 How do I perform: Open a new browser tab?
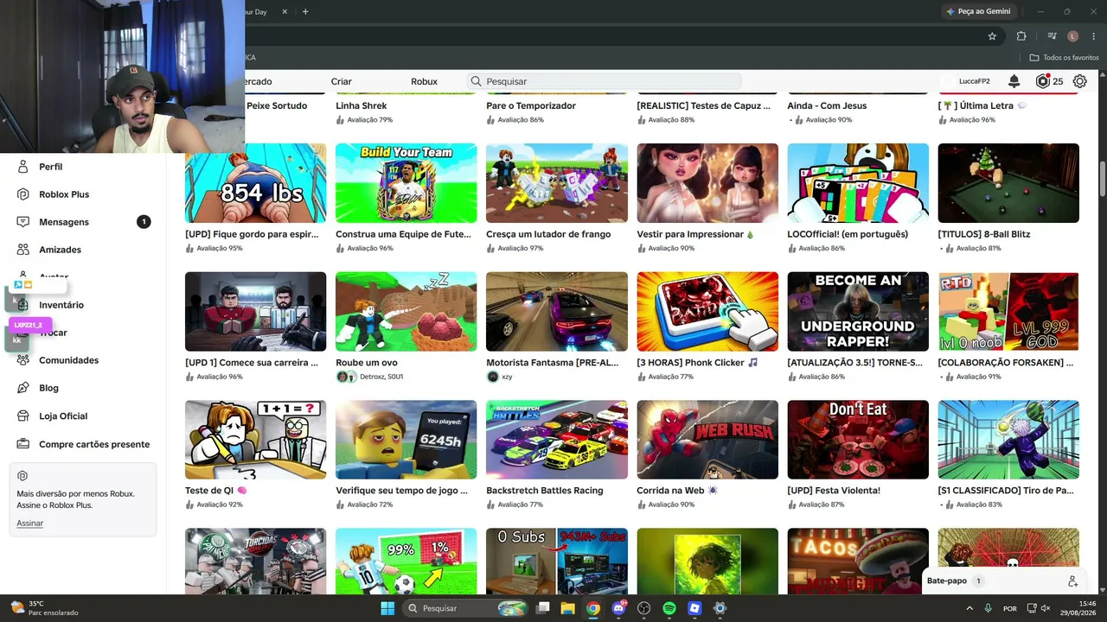tap(305, 11)
